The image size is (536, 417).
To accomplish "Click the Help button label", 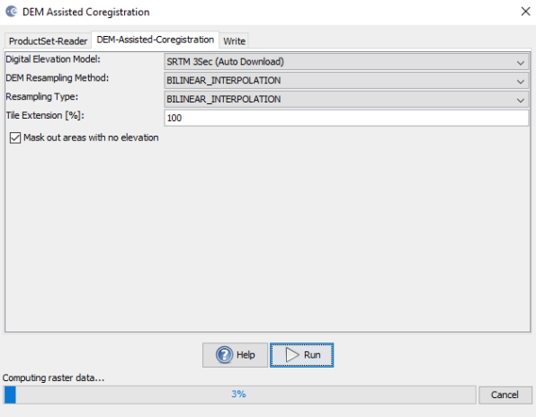I will point(246,355).
